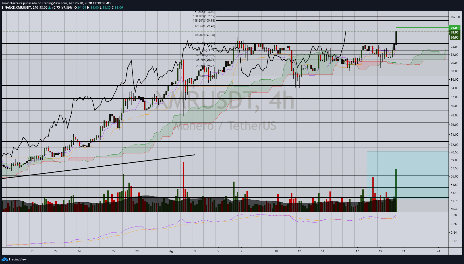The height and width of the screenshot is (264, 464).
Task: Select the H:99.00 high value in header
Action: pyautogui.click(x=93, y=7)
